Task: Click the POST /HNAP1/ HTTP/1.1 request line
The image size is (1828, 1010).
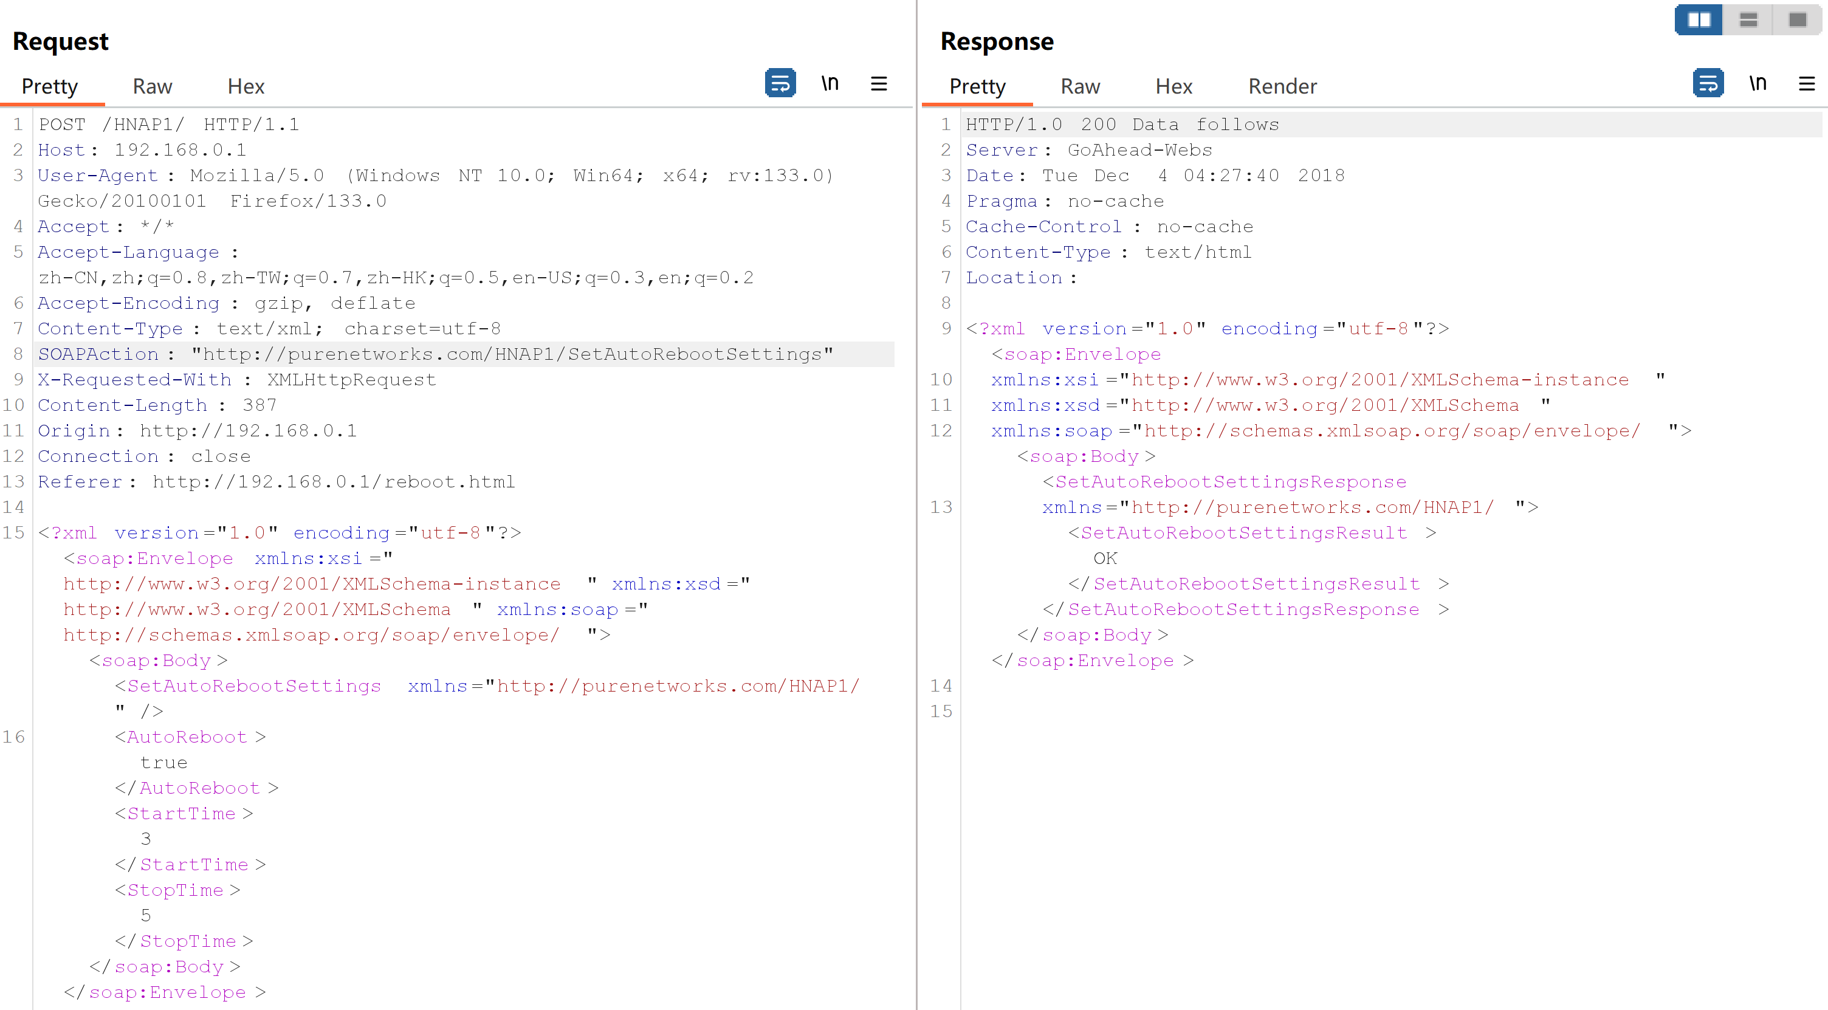Action: click(x=169, y=125)
